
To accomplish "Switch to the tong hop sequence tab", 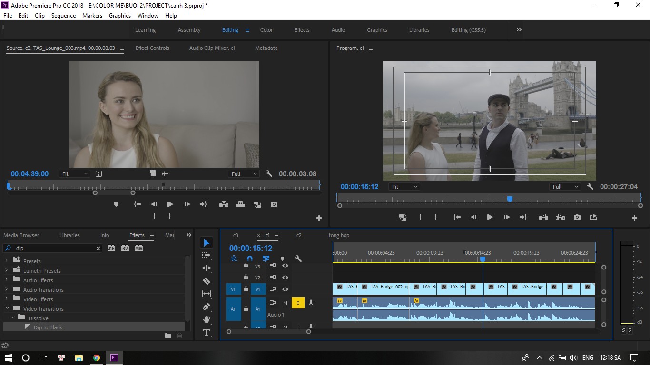I will coord(339,235).
